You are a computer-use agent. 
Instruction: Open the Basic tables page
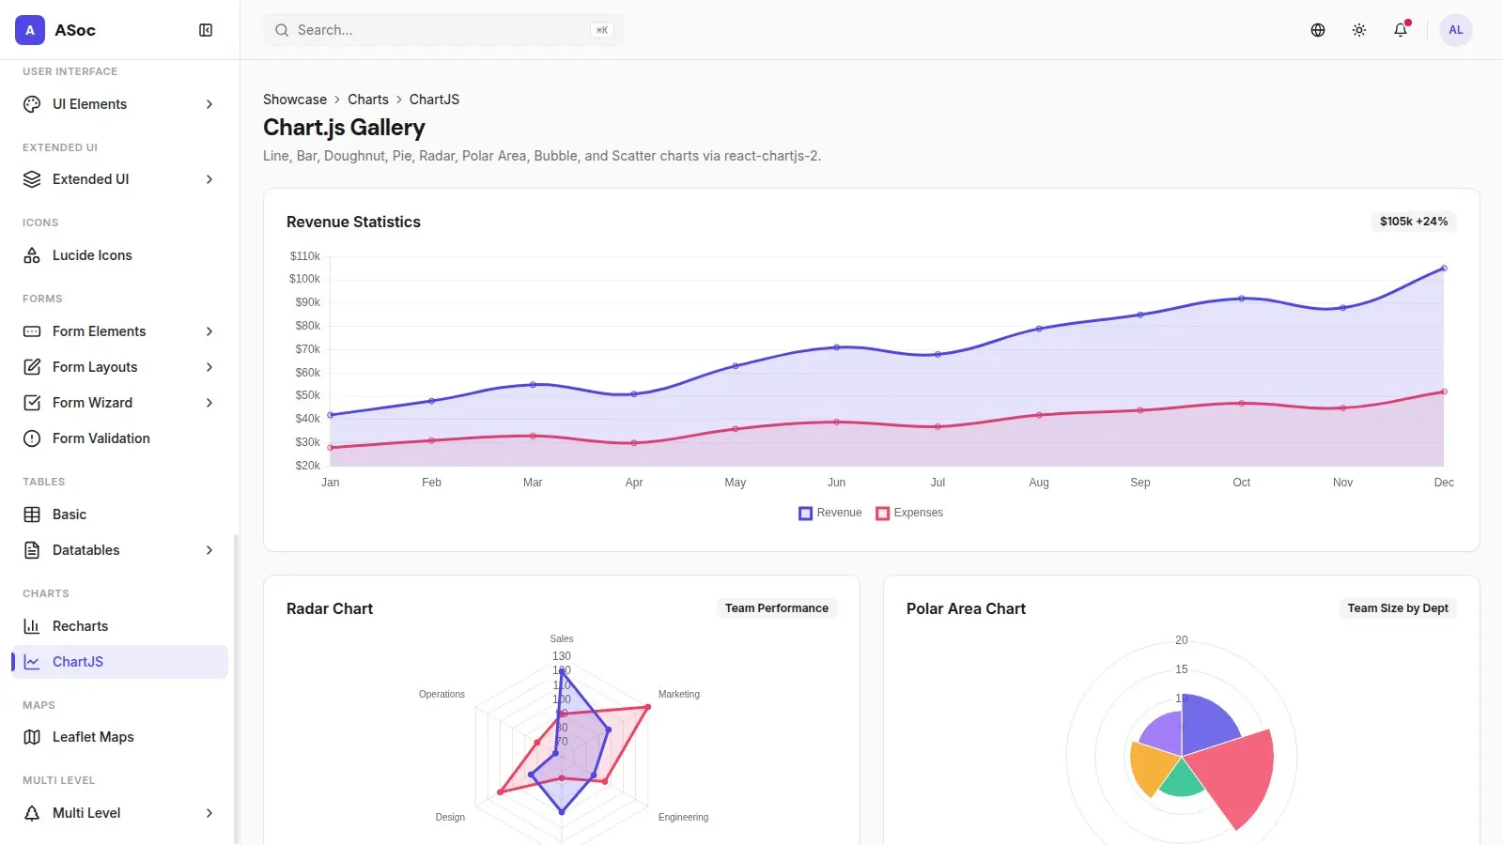pos(119,515)
